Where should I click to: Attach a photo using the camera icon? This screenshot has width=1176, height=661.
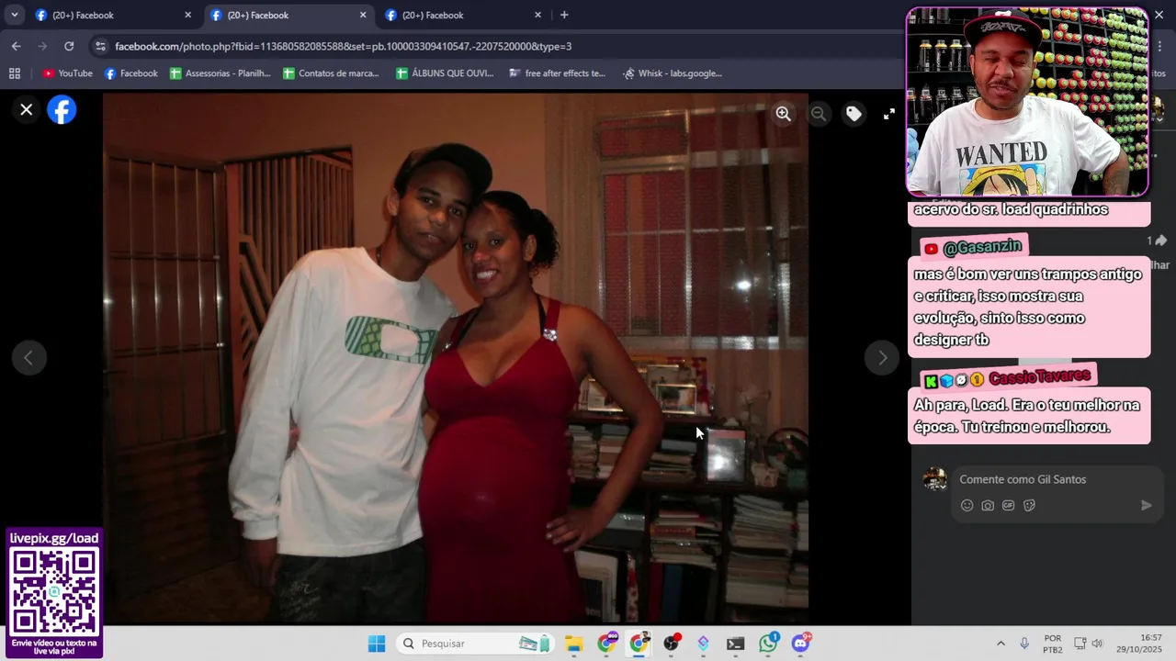988,505
